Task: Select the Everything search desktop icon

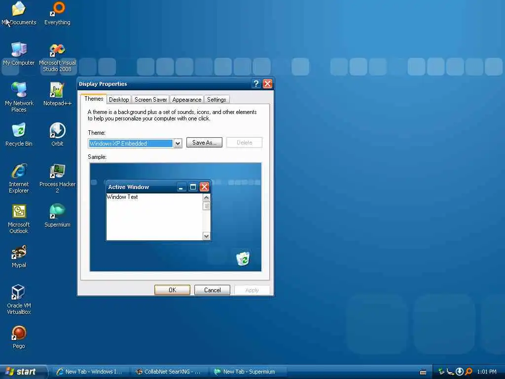Action: coord(57,13)
